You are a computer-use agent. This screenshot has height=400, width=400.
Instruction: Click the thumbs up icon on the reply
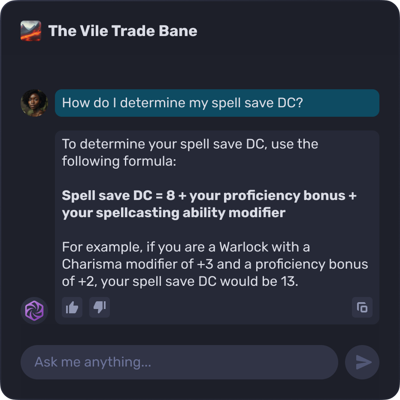(72, 307)
